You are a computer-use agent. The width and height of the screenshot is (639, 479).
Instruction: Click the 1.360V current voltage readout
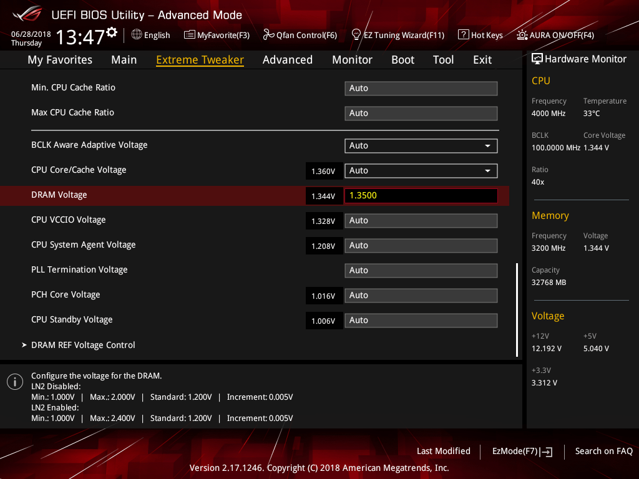324,171
